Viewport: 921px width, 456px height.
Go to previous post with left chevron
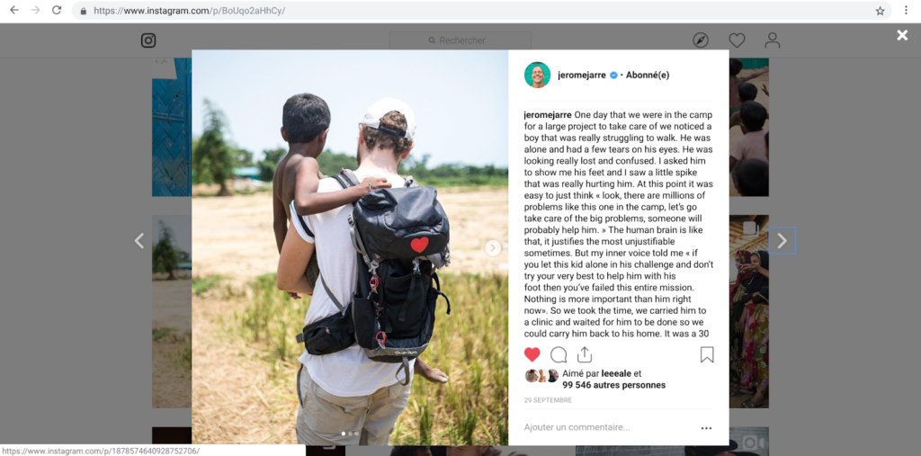pyautogui.click(x=139, y=241)
